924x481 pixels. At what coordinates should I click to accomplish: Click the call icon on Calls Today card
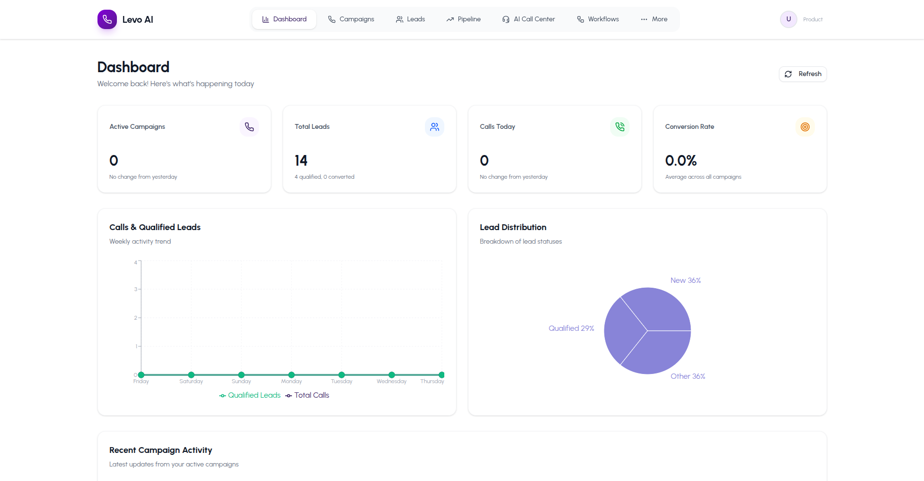[619, 126]
